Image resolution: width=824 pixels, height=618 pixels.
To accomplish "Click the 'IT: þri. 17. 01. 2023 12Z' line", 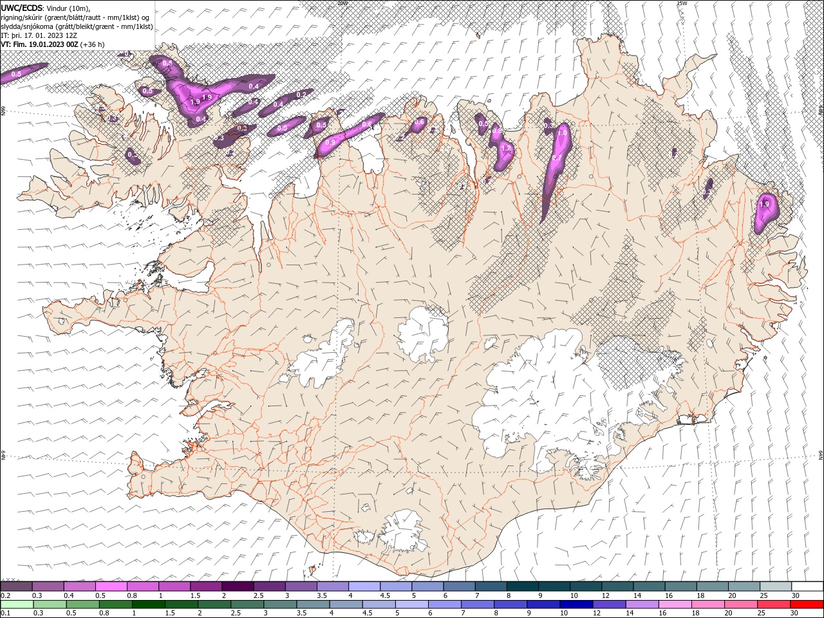I will point(40,35).
